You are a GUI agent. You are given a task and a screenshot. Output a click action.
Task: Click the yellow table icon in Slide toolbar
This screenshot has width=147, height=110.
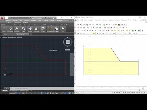coord(94,33)
